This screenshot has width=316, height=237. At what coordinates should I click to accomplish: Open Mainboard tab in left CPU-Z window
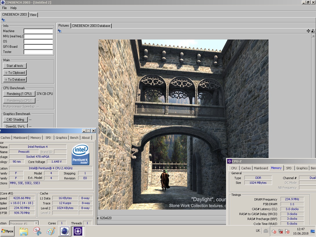coord(20,138)
